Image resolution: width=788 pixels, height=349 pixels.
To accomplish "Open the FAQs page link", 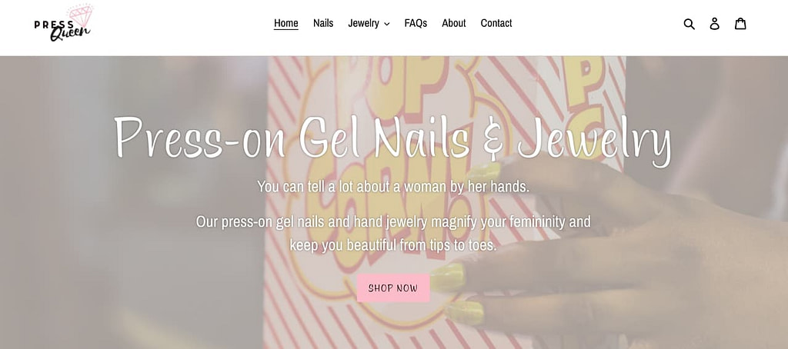I will pyautogui.click(x=416, y=23).
